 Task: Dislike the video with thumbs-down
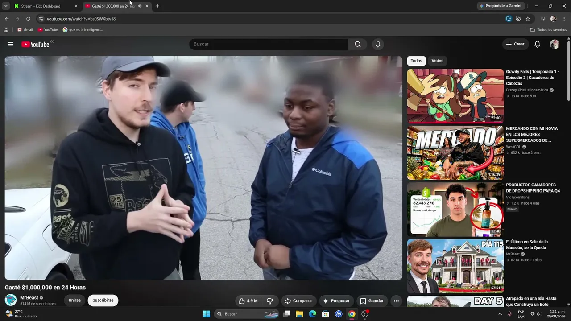click(270, 301)
